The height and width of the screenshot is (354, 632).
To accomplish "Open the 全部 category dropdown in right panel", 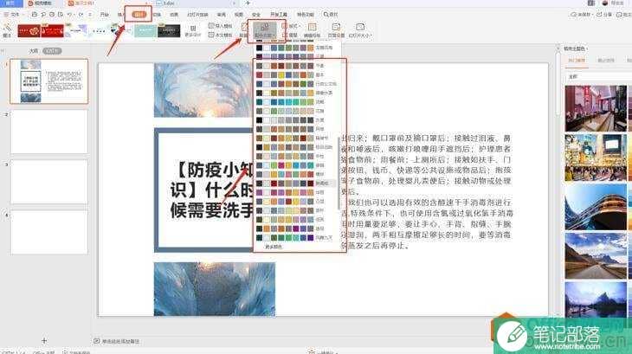I will coord(598,76).
